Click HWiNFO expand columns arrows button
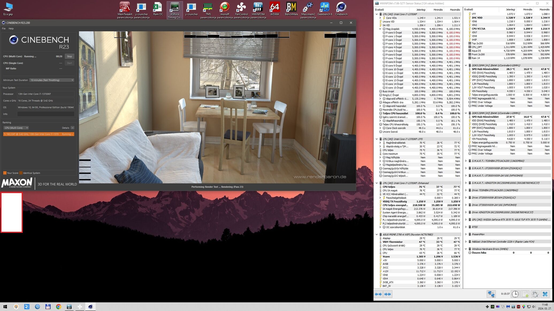The width and height of the screenshot is (554, 311). point(378,294)
